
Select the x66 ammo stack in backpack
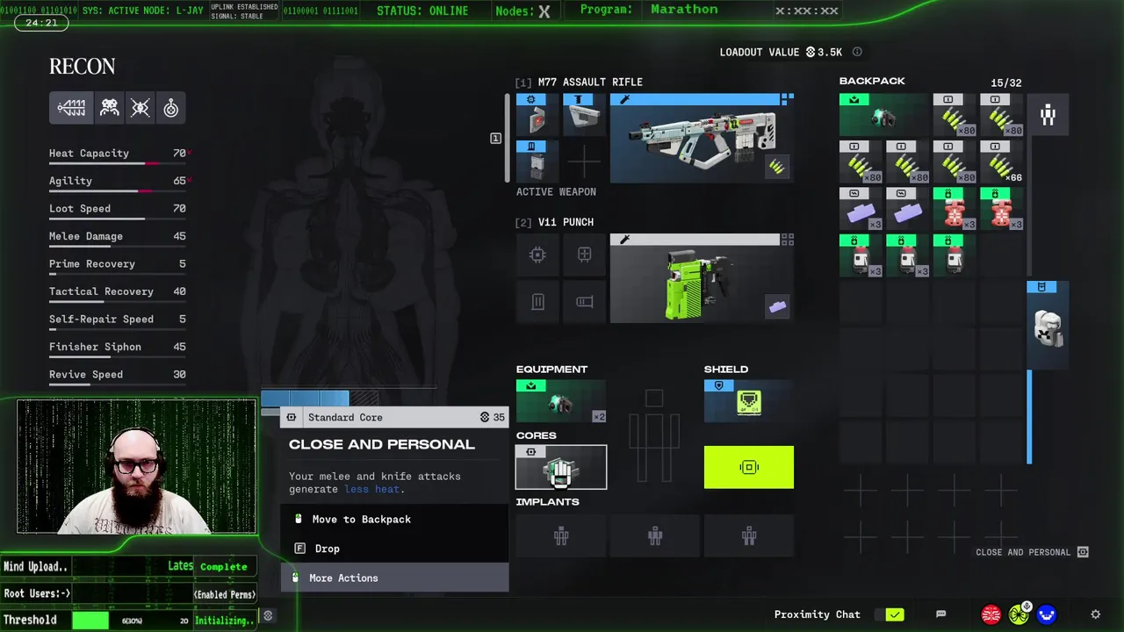[x=1001, y=161]
